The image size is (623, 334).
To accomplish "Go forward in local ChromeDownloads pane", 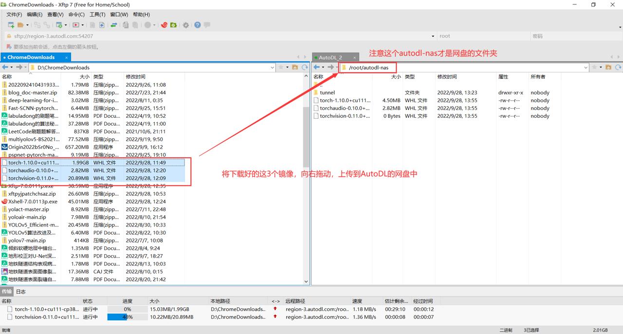I will pyautogui.click(x=19, y=67).
